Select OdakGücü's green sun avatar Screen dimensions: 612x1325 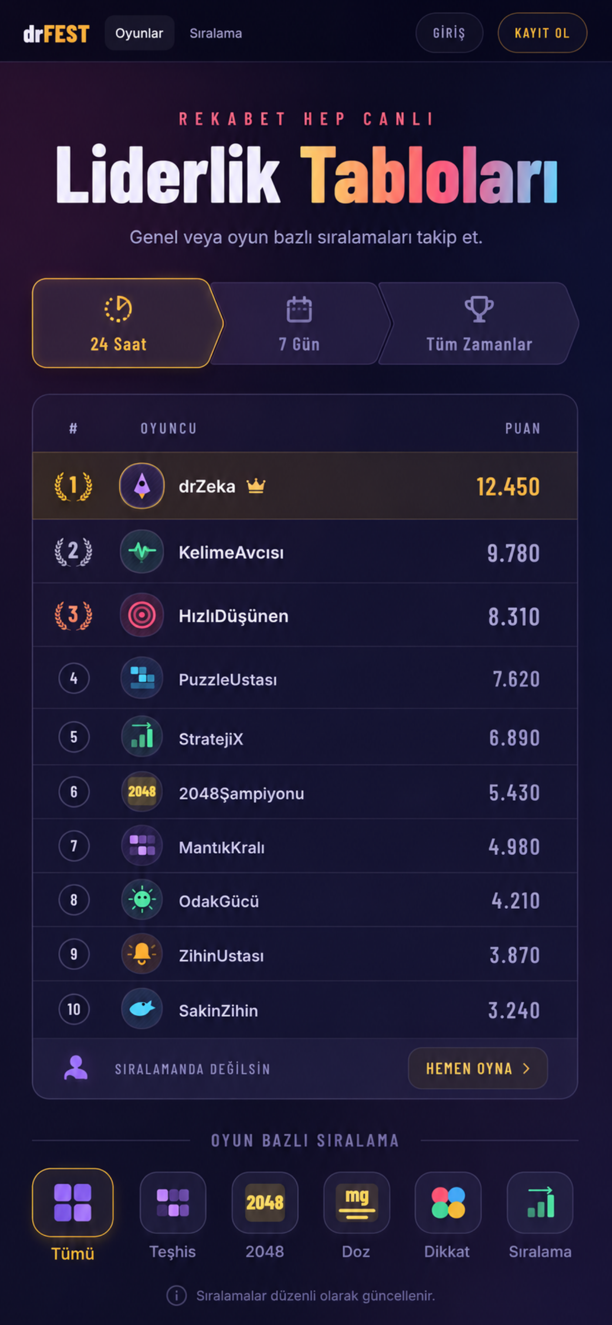pyautogui.click(x=142, y=900)
